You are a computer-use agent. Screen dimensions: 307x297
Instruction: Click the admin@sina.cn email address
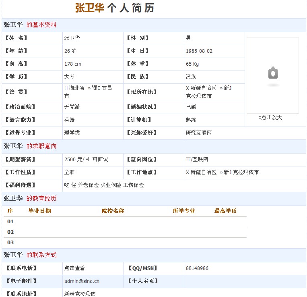coord(82,281)
